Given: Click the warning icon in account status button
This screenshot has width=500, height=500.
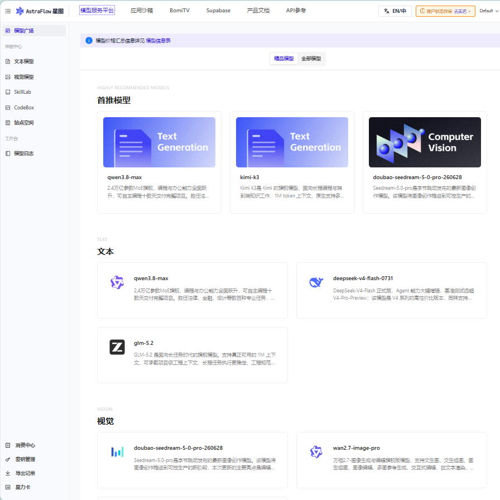Looking at the screenshot, I should coord(422,11).
